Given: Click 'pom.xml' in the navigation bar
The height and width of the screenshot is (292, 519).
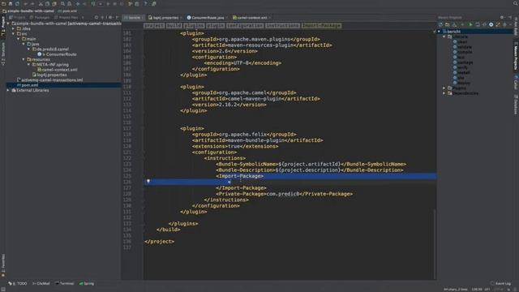Looking at the screenshot, I should coord(67,11).
